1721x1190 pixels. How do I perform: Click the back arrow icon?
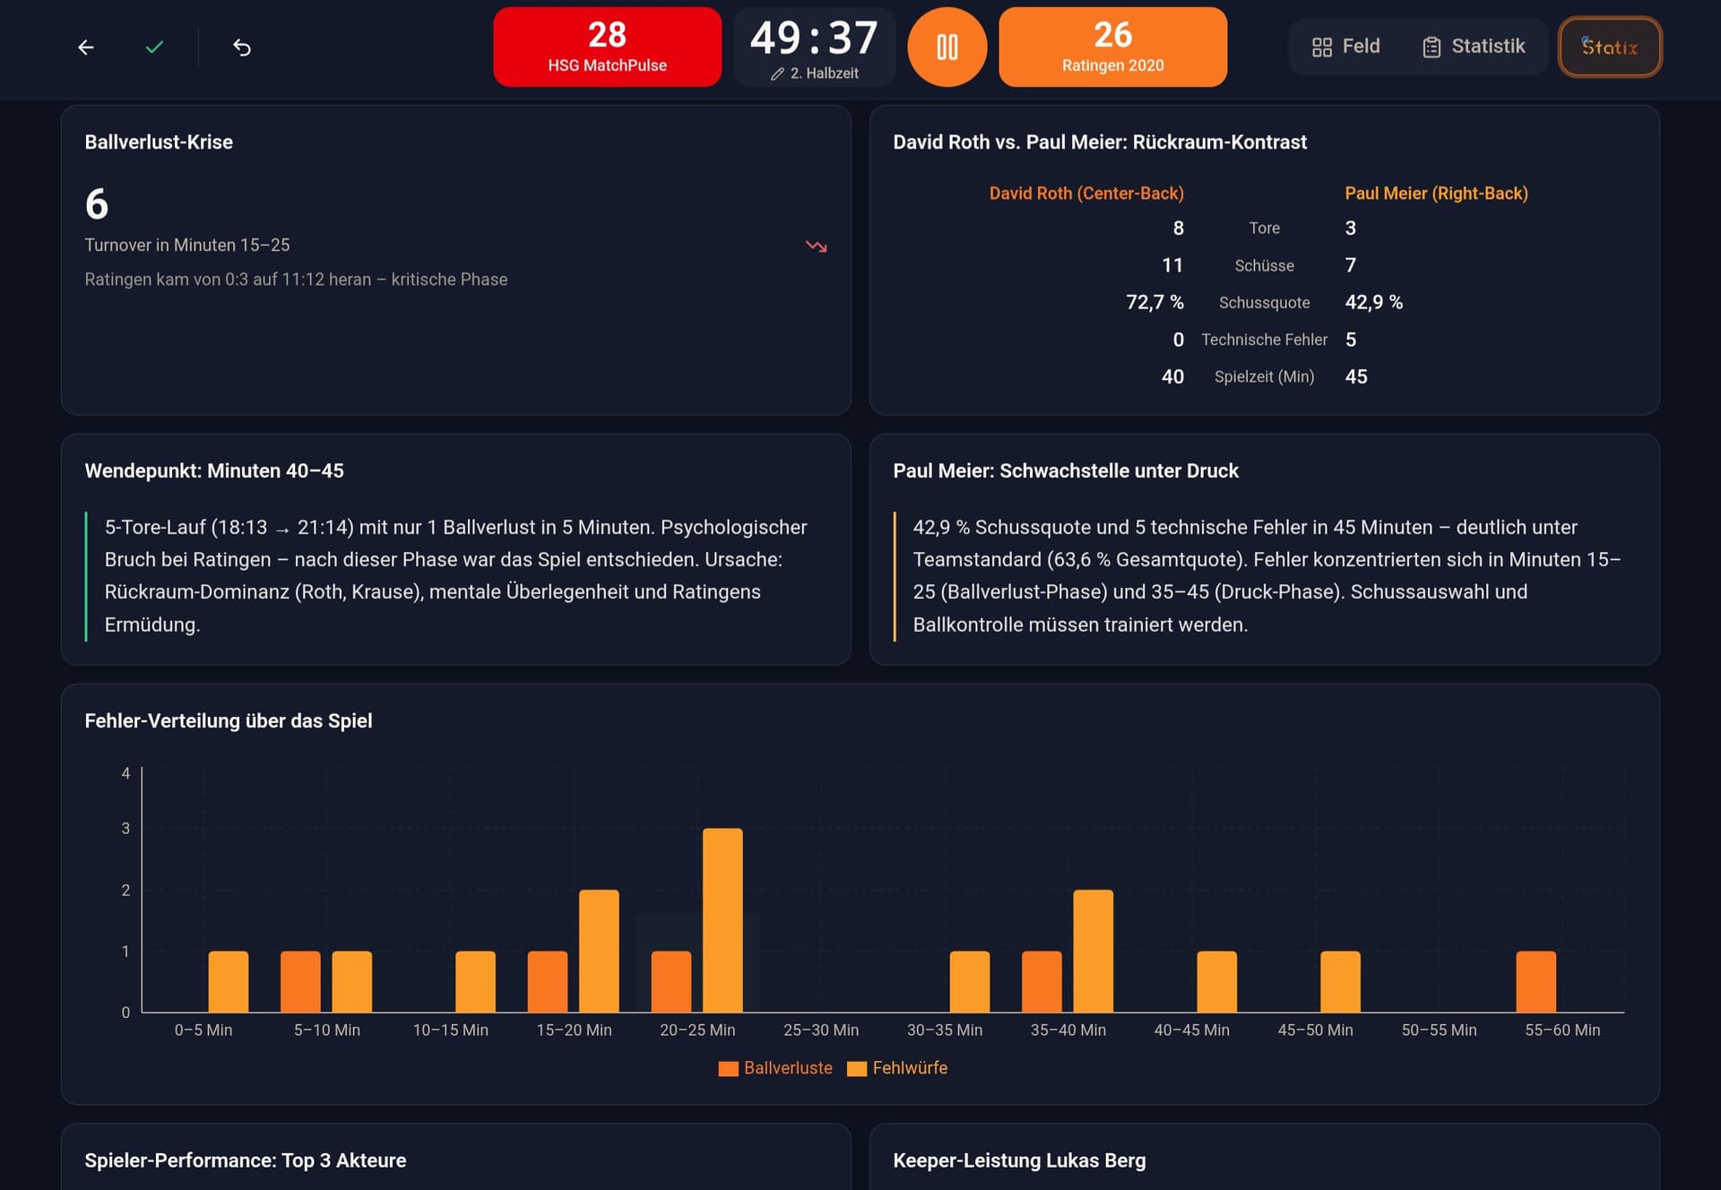click(86, 47)
